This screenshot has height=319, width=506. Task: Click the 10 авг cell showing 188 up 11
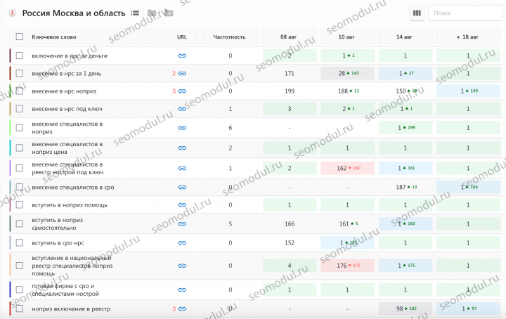[348, 91]
